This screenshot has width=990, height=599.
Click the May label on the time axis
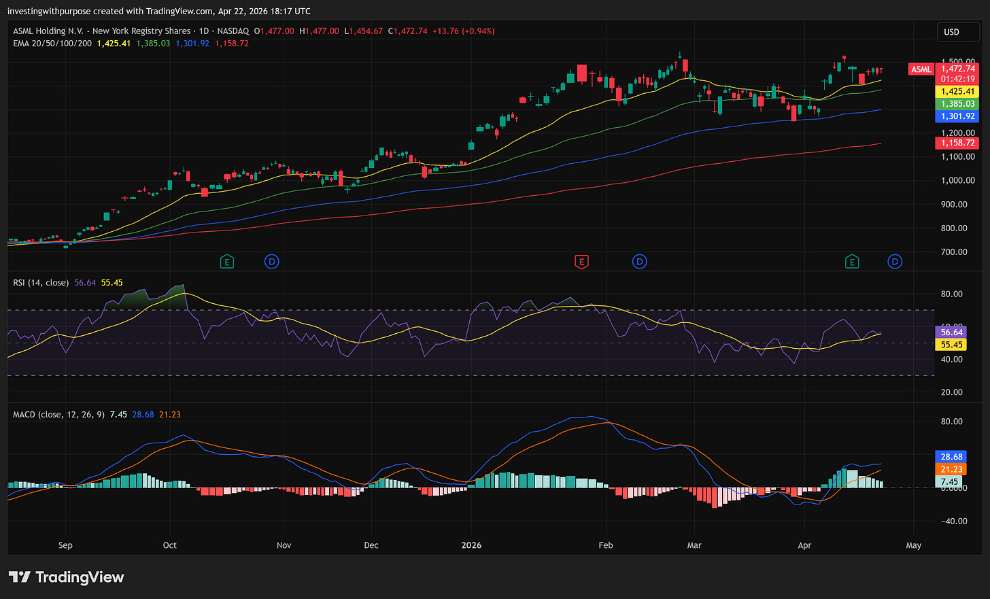pyautogui.click(x=914, y=545)
